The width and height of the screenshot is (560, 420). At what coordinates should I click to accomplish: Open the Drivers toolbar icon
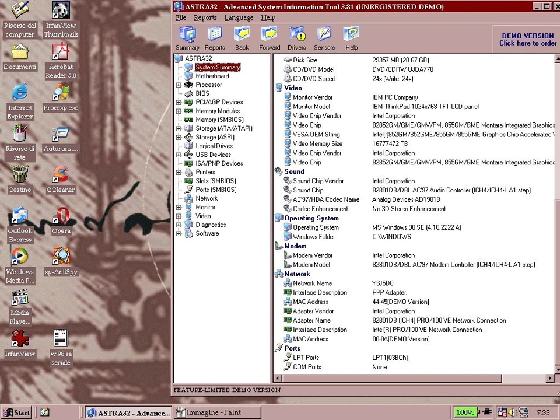pos(296,37)
